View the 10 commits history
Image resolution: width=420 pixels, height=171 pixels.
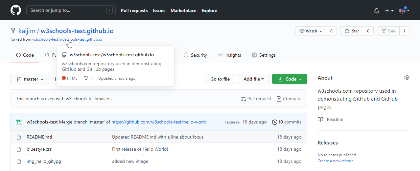click(287, 122)
